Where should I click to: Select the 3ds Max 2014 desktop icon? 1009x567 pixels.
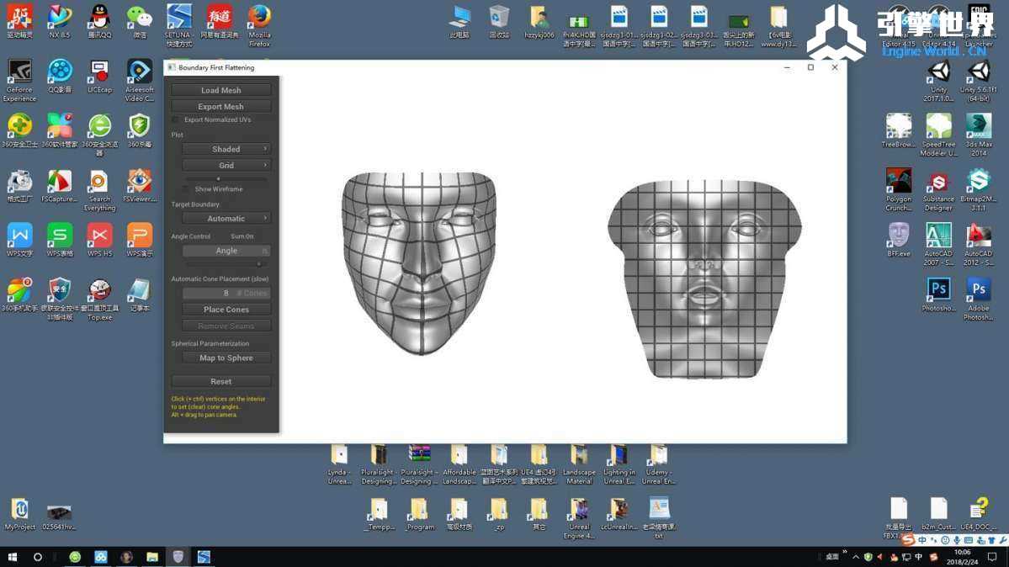978,135
